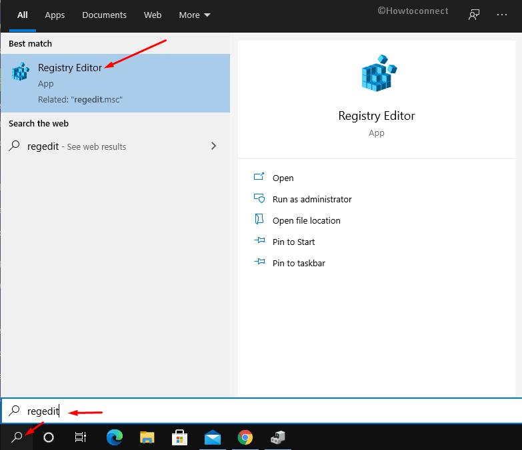The height and width of the screenshot is (450, 522).
Task: Click the regedit See web results entry
Action: pos(115,146)
